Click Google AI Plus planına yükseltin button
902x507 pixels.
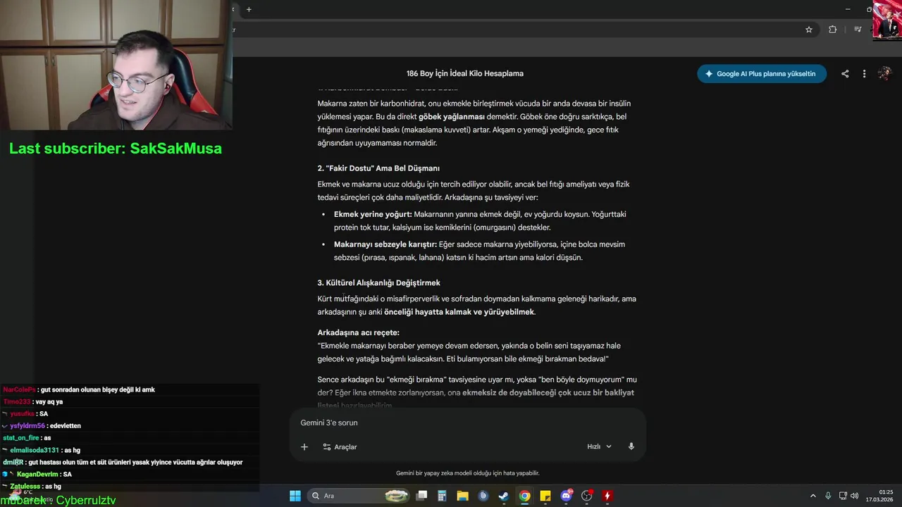[762, 74]
